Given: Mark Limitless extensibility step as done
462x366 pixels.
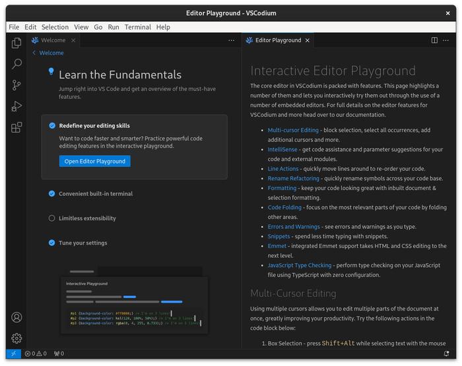Looking at the screenshot, I should click(x=52, y=218).
